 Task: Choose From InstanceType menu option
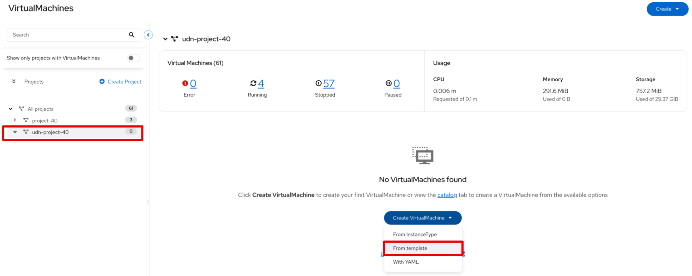415,234
